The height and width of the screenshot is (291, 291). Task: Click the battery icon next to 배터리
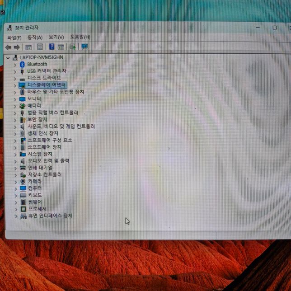(x=23, y=106)
